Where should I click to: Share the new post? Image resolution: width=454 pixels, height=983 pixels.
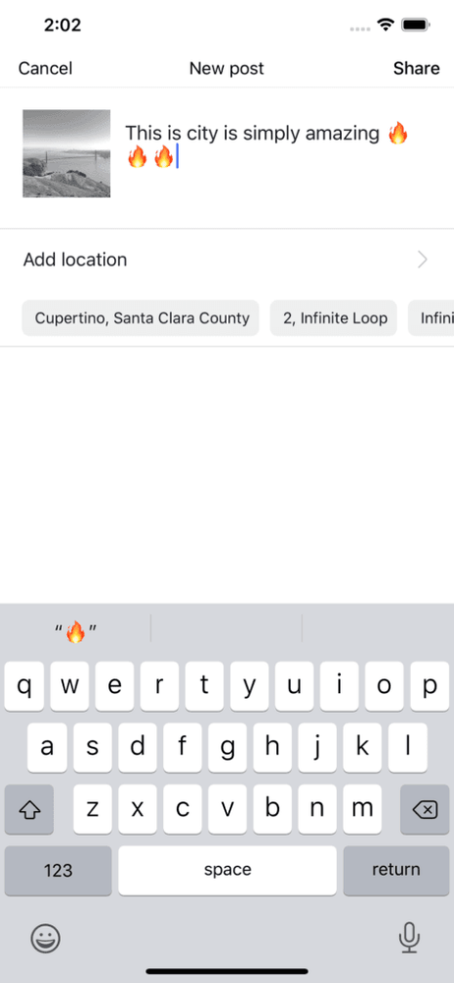point(417,68)
